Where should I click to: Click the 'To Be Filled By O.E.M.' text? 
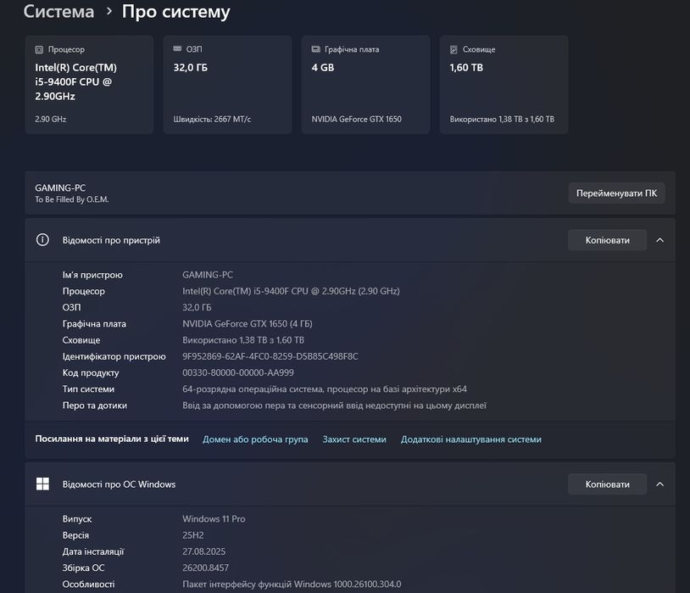pos(72,199)
